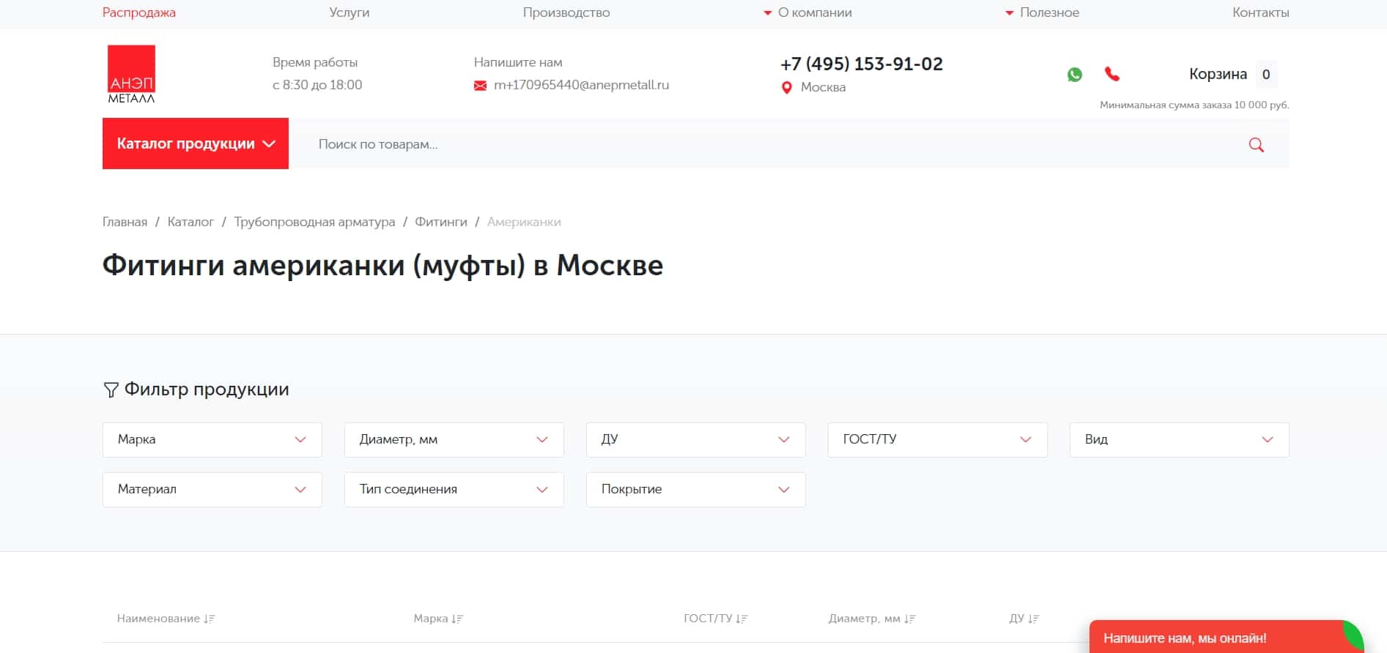The image size is (1387, 653).
Task: Click the red phone callback icon
Action: pos(1112,74)
